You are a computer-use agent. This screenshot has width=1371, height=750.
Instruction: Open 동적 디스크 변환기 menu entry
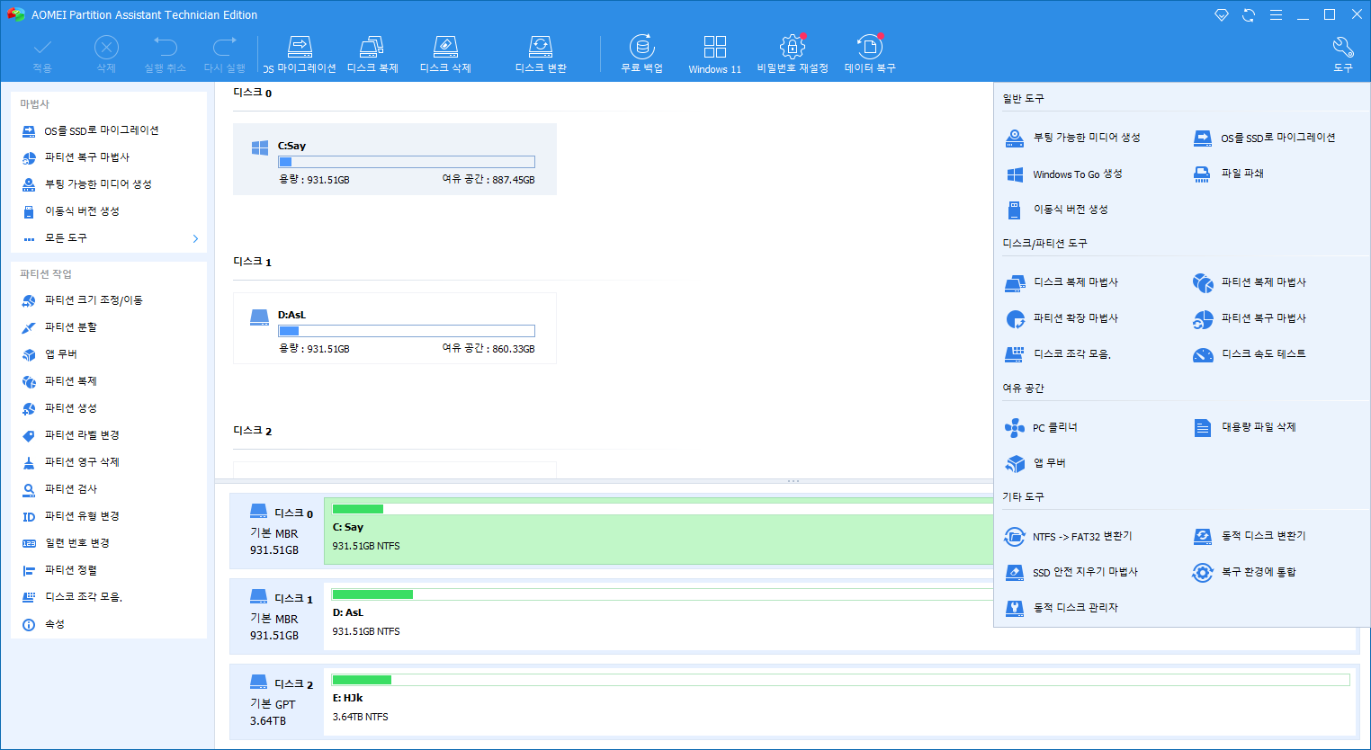[1250, 536]
